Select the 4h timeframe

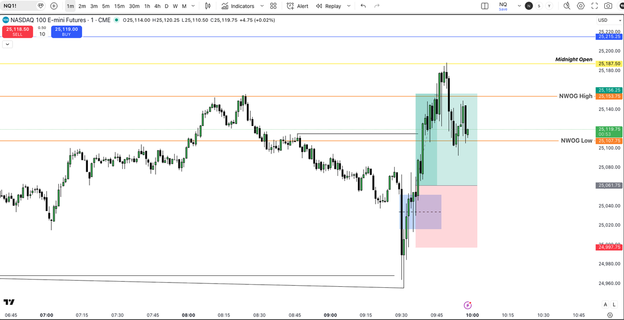tap(157, 6)
